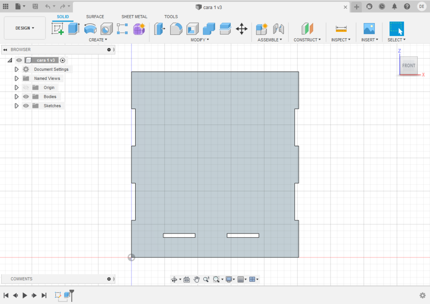
Task: Click the Shell tool icon
Action: click(x=192, y=29)
